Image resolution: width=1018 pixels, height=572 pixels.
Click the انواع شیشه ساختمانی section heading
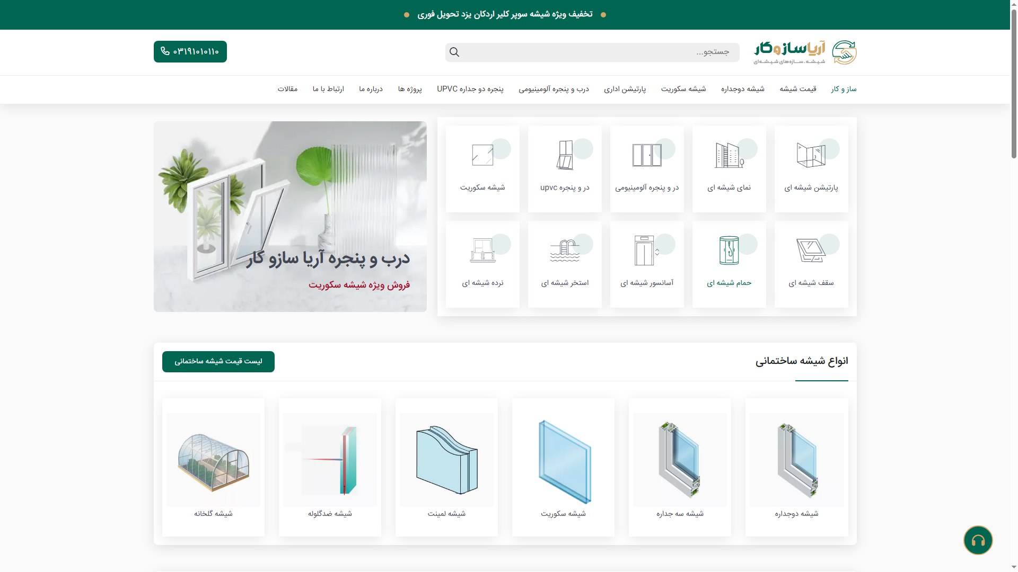point(802,361)
